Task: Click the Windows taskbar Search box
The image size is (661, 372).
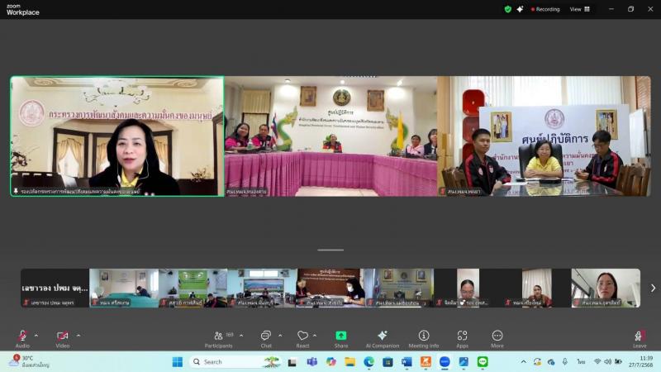Action: tap(230, 362)
